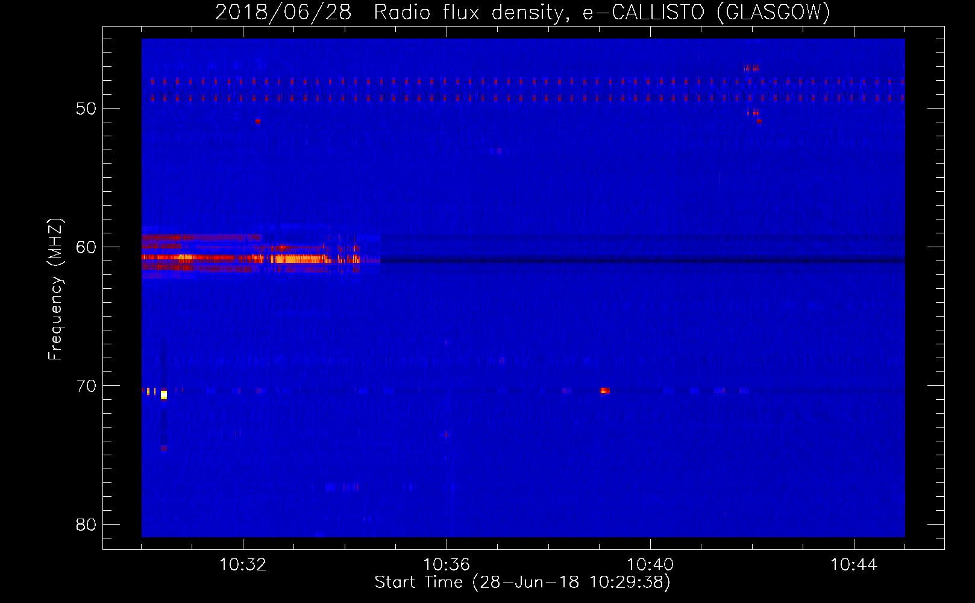Click the bright yellow-white spot near 70 MHz at start
Image resolution: width=975 pixels, height=603 pixels.
(164, 395)
